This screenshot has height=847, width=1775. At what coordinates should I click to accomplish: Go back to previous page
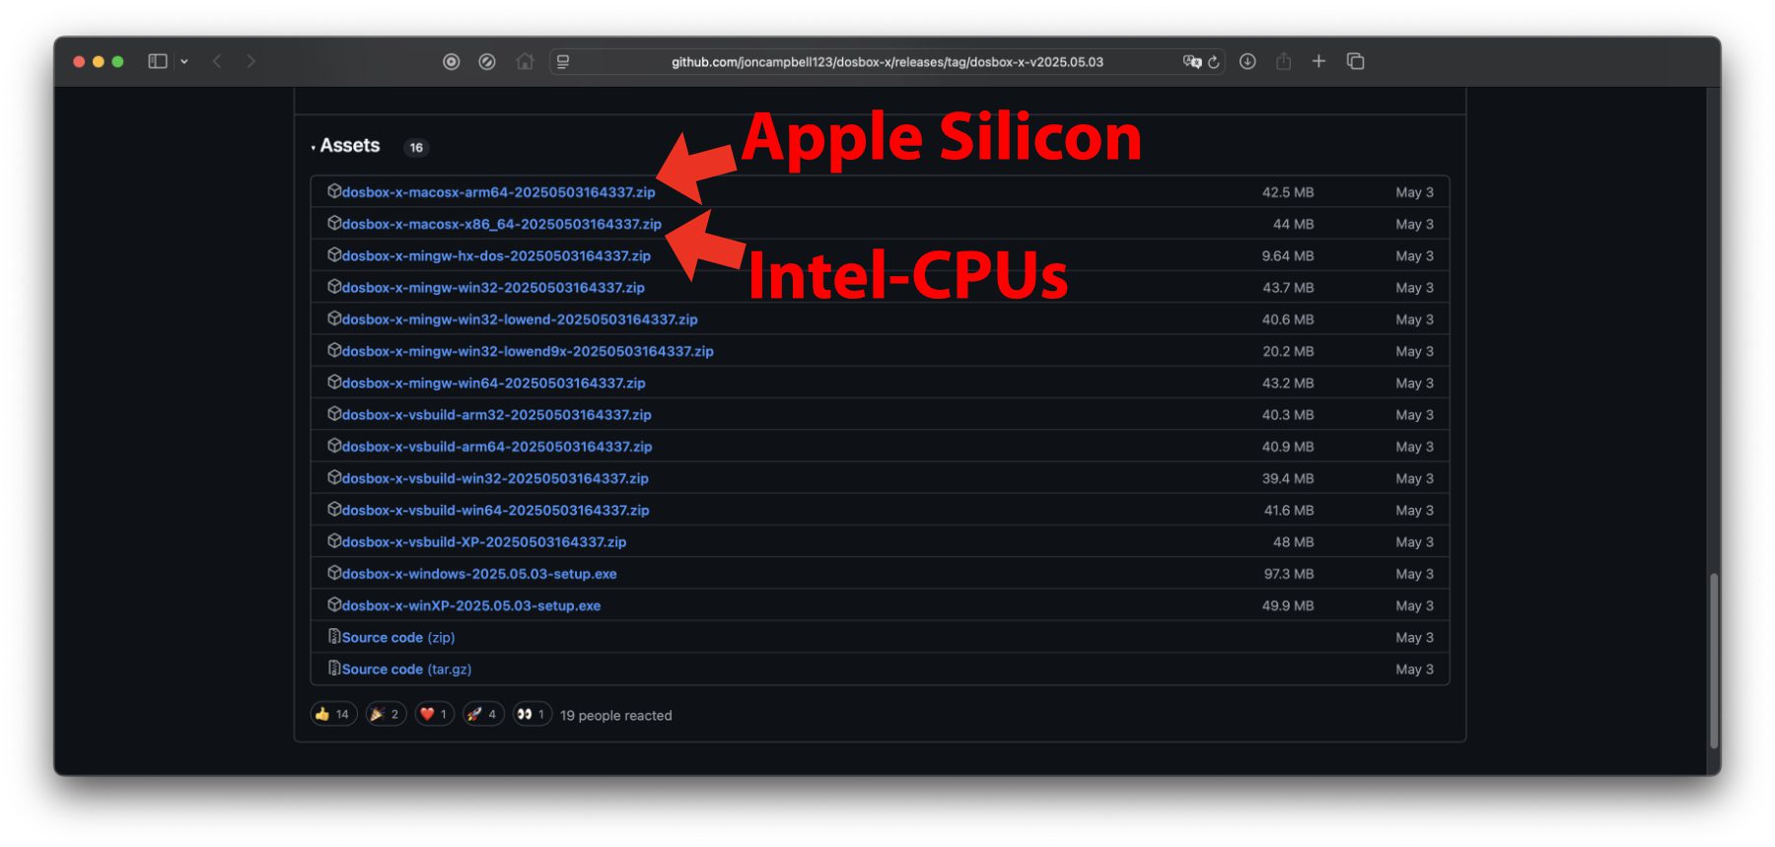(x=217, y=61)
